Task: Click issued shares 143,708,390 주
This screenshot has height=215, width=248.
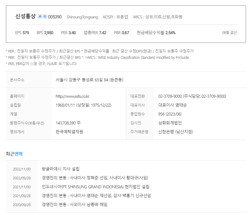Action: 68,123
